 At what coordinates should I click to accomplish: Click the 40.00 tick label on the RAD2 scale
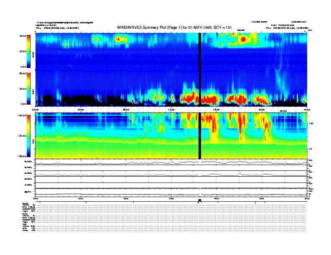pos(23,36)
